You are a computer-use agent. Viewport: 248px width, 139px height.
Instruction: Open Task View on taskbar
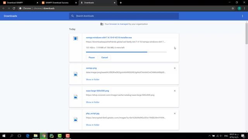pyautogui.click(x=19, y=136)
